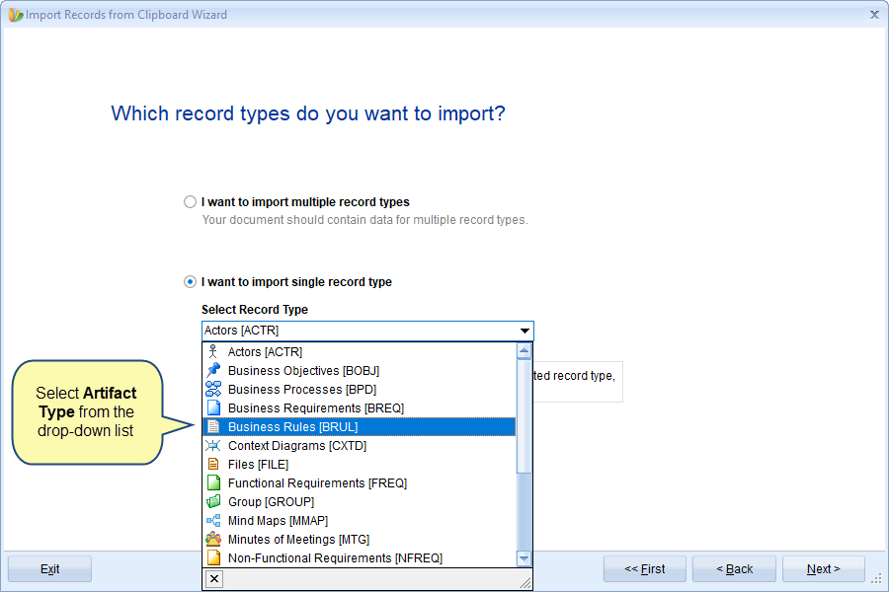Choose Business Requirements [BREQ] entry
Viewport: 889px width, 592px height.
pyautogui.click(x=360, y=407)
